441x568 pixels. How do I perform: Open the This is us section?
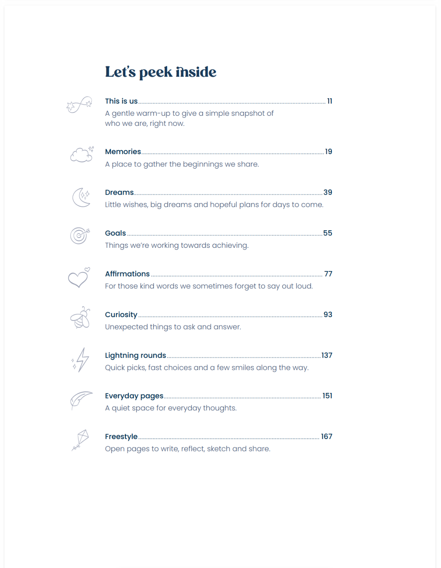121,101
